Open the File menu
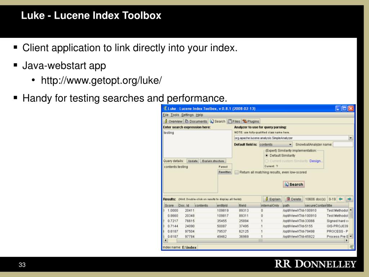 [166, 115]
